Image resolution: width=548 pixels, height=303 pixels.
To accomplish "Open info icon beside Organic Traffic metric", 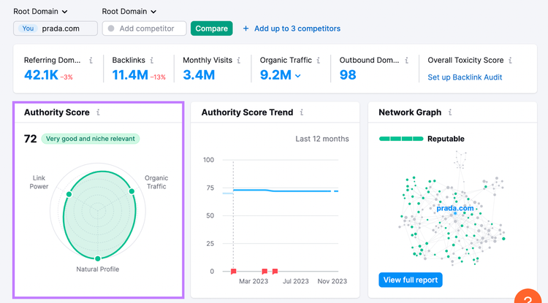I will point(319,61).
